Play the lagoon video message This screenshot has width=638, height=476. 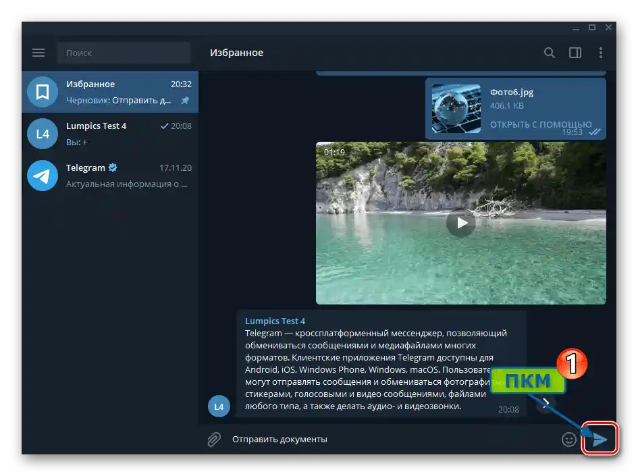(x=461, y=223)
